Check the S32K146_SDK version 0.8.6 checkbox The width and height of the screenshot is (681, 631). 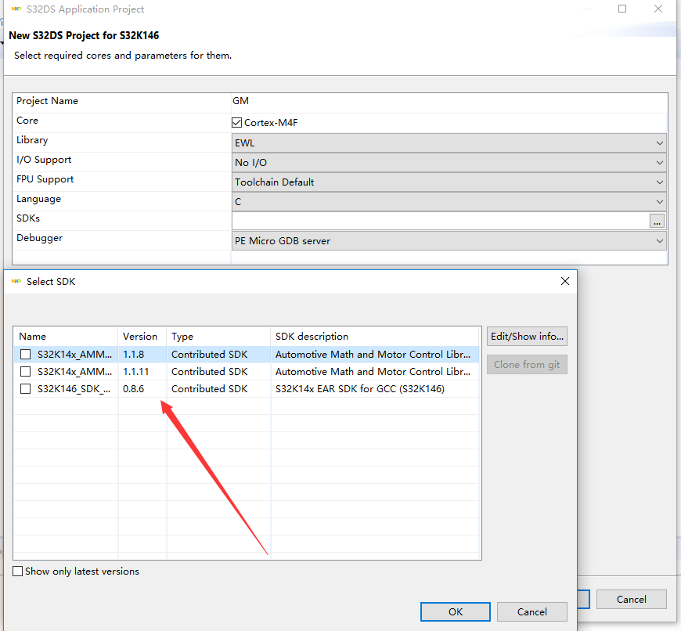pyautogui.click(x=26, y=388)
